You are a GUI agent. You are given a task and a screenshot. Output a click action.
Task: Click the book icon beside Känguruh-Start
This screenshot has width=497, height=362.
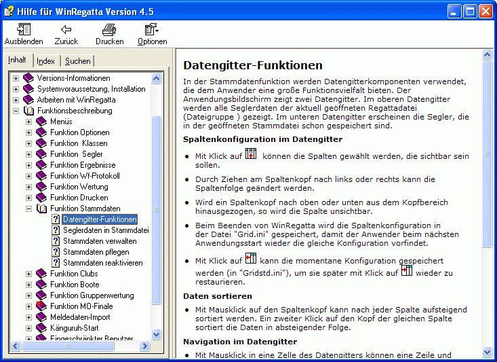[x=41, y=328]
